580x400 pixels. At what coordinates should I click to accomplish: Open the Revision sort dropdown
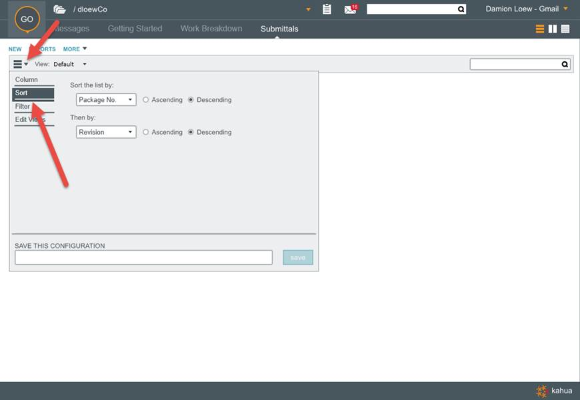coord(106,132)
